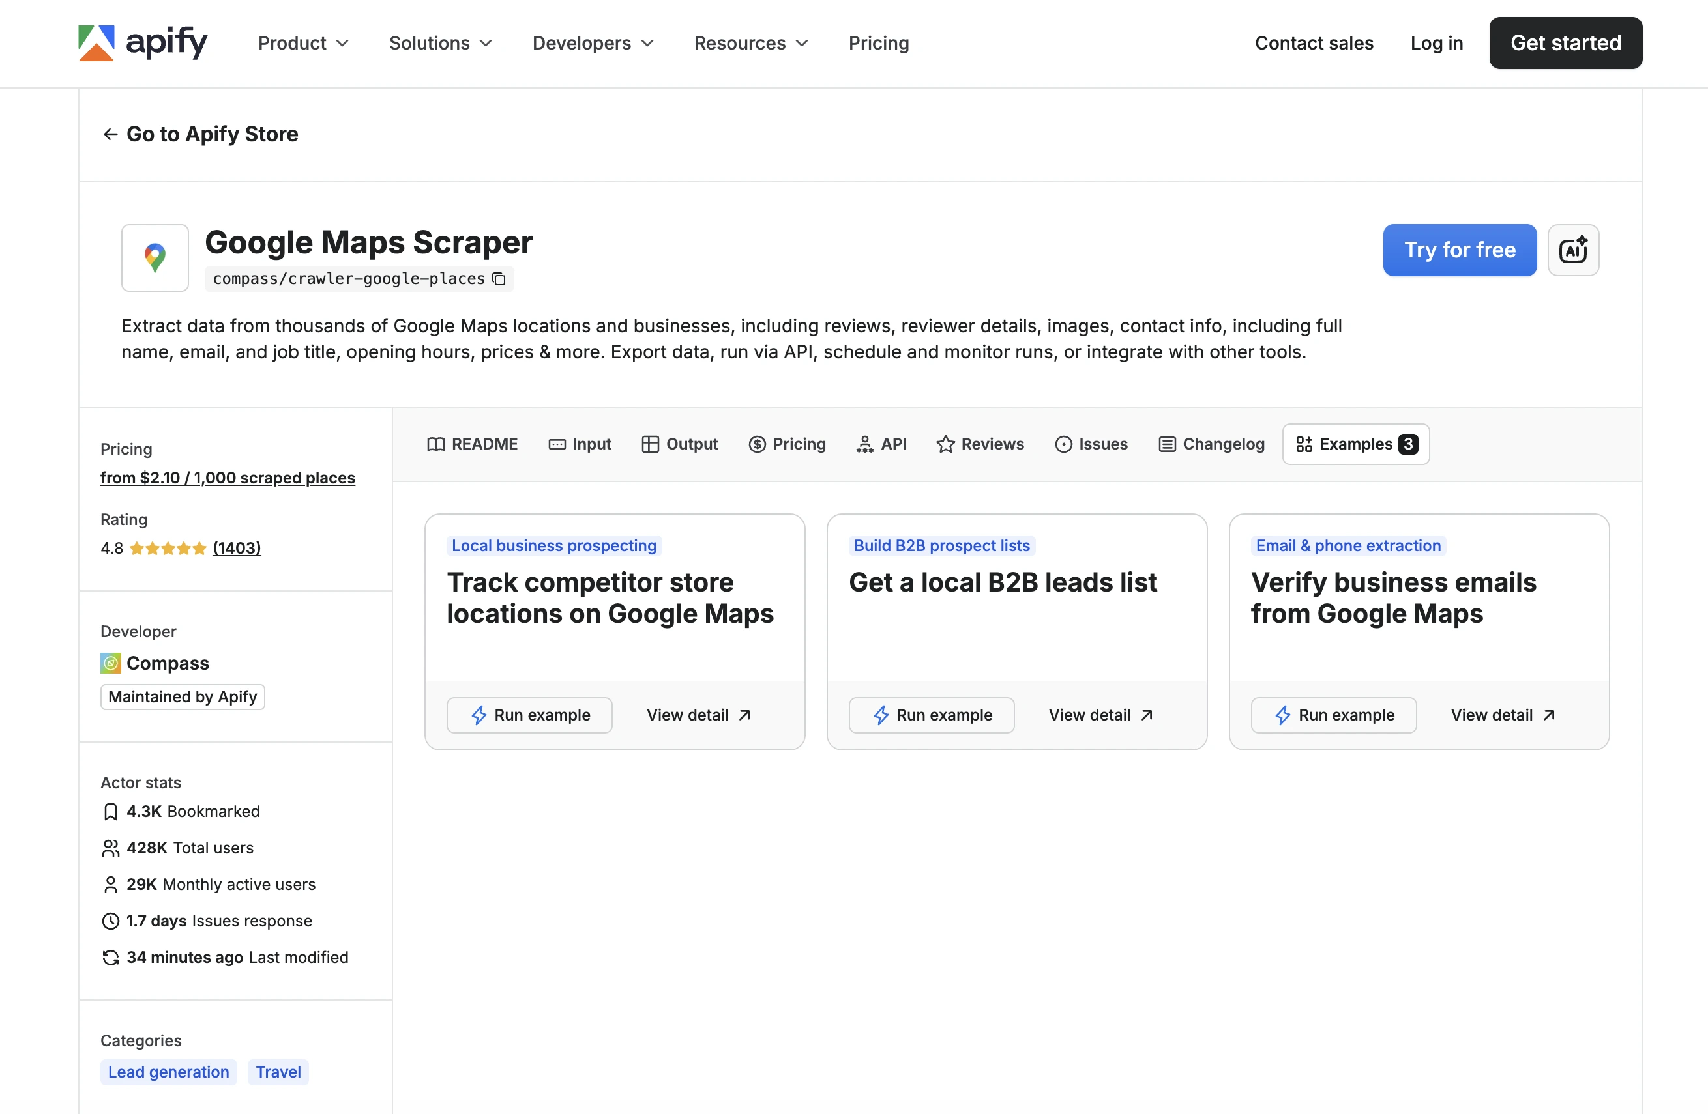Click the lightning icon in Track competitor card
The image size is (1708, 1114).
point(479,715)
